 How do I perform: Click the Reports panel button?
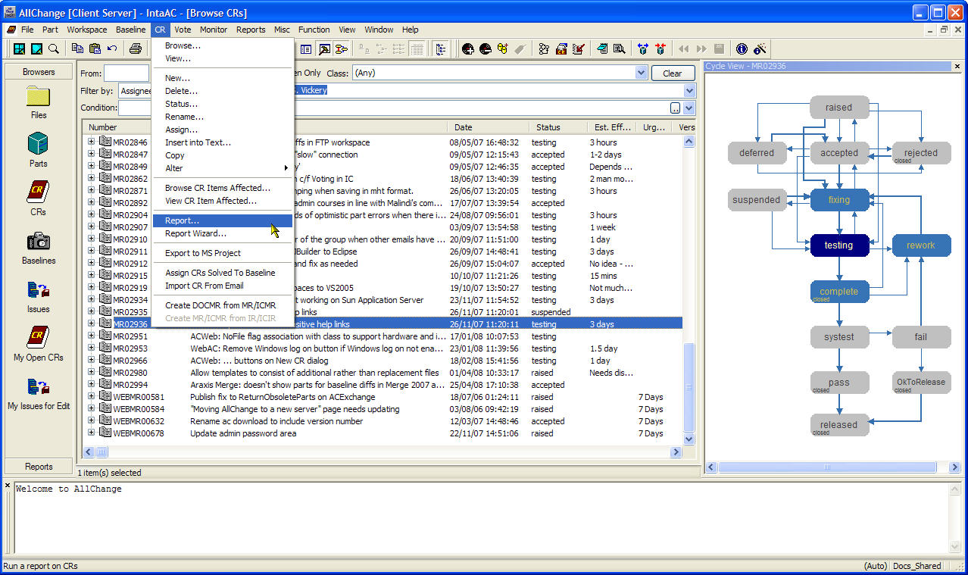click(39, 467)
